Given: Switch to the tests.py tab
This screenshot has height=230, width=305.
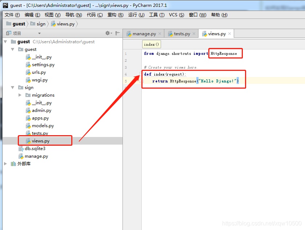Looking at the screenshot, I should [x=181, y=34].
